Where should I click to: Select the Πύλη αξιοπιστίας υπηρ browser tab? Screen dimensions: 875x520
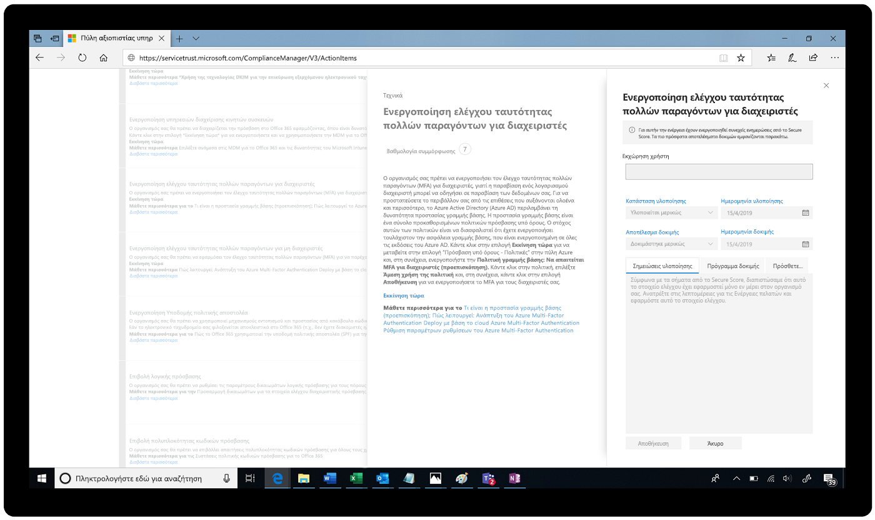pyautogui.click(x=116, y=39)
